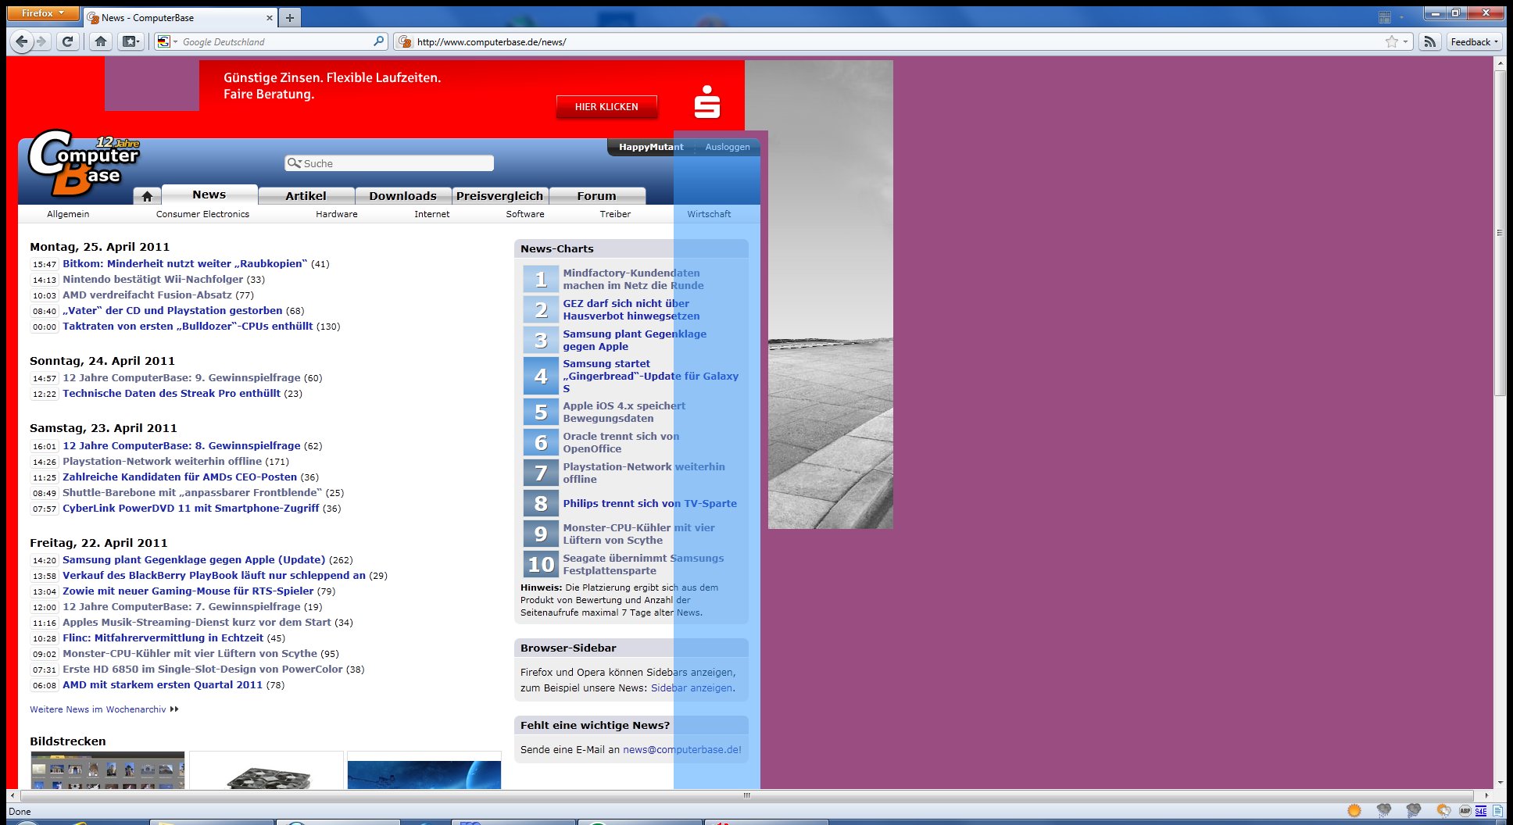Viewport: 1513px width, 825px height.
Task: Open the Wirtschaft news category
Action: 709,214
